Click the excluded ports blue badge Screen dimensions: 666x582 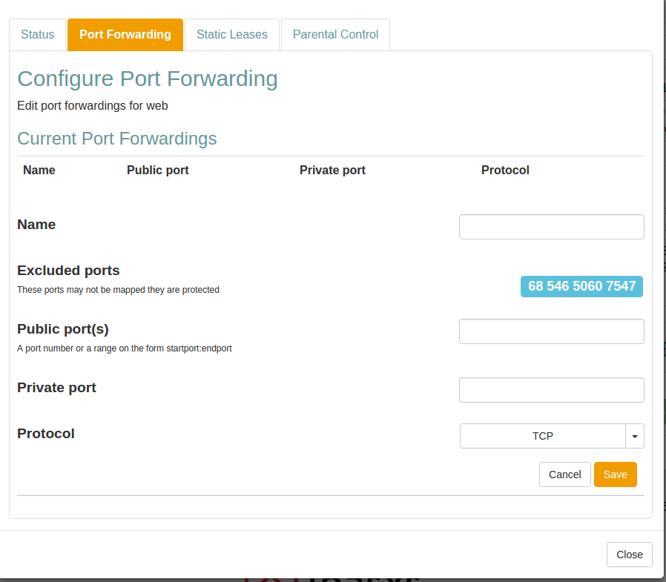(x=581, y=286)
